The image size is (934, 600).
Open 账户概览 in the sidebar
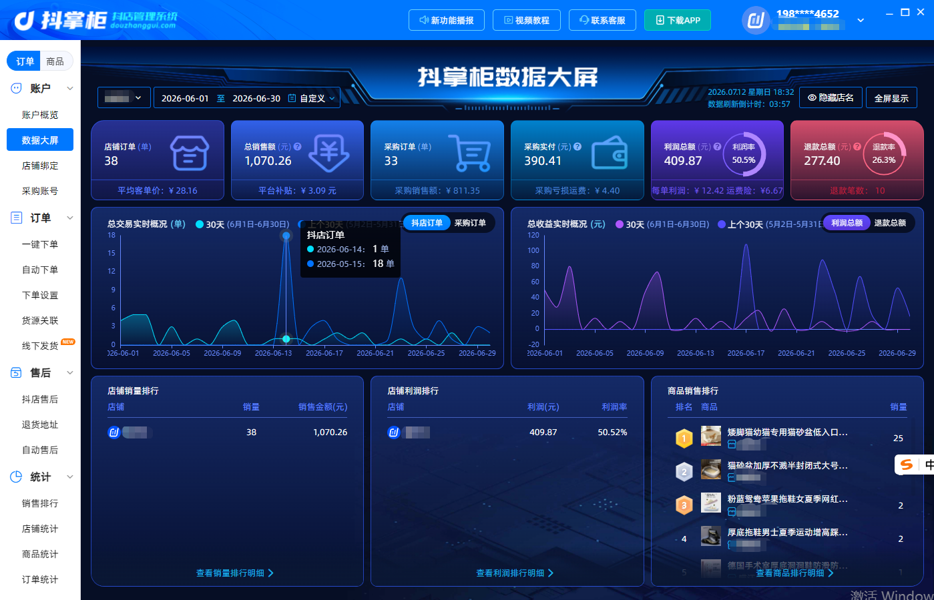pos(40,115)
